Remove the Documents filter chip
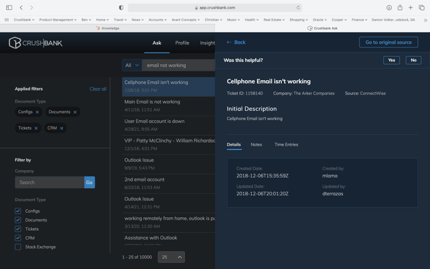Image resolution: width=430 pixels, height=269 pixels. pyautogui.click(x=75, y=112)
